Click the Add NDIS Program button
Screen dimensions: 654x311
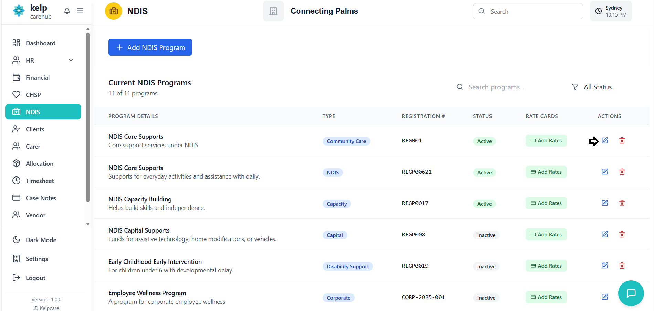coord(150,47)
